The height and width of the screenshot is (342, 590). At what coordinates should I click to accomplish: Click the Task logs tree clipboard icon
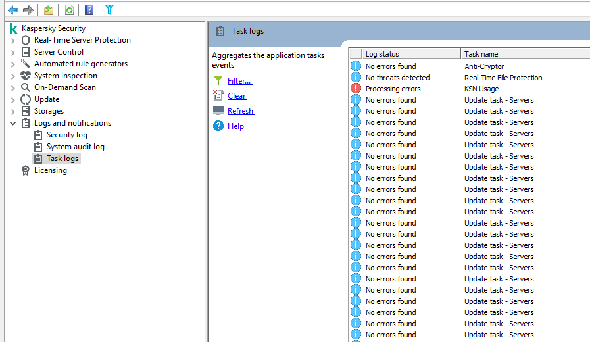(x=38, y=159)
